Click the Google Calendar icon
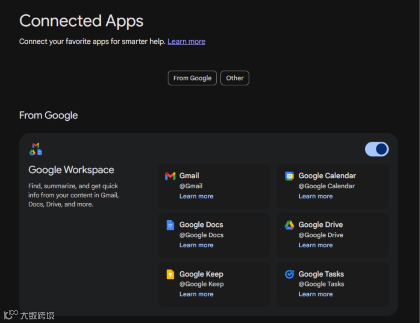Image resolution: width=420 pixels, height=323 pixels. click(x=289, y=176)
